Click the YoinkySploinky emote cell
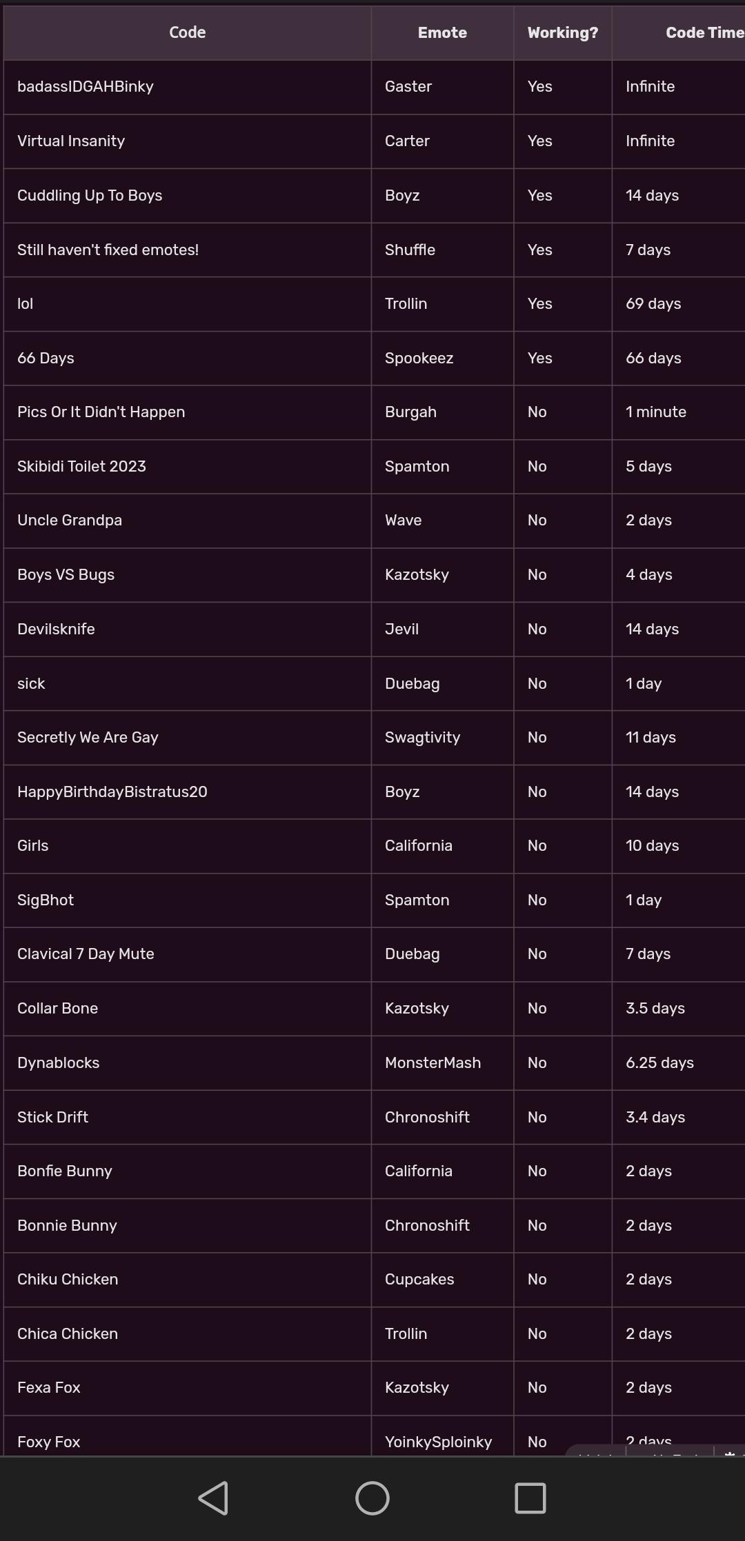The width and height of the screenshot is (745, 1541). (x=438, y=1442)
